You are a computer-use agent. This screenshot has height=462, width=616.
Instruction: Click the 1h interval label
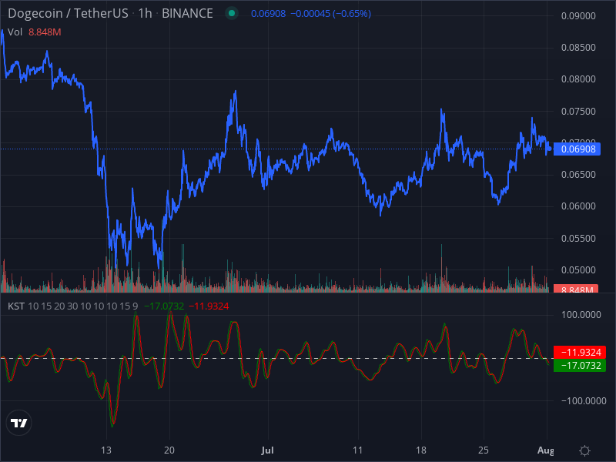(145, 13)
